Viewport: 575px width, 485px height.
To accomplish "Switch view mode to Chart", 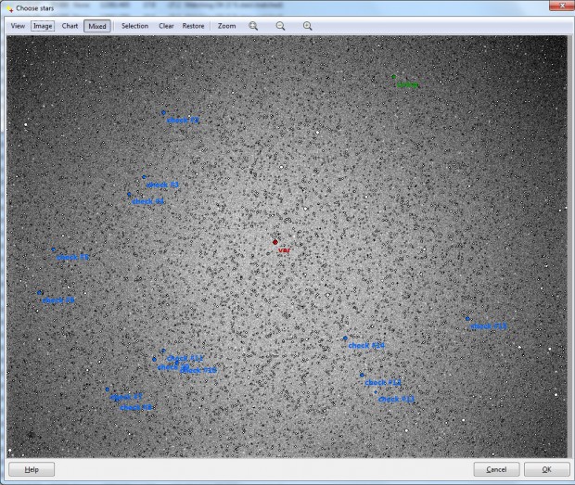I will click(70, 26).
